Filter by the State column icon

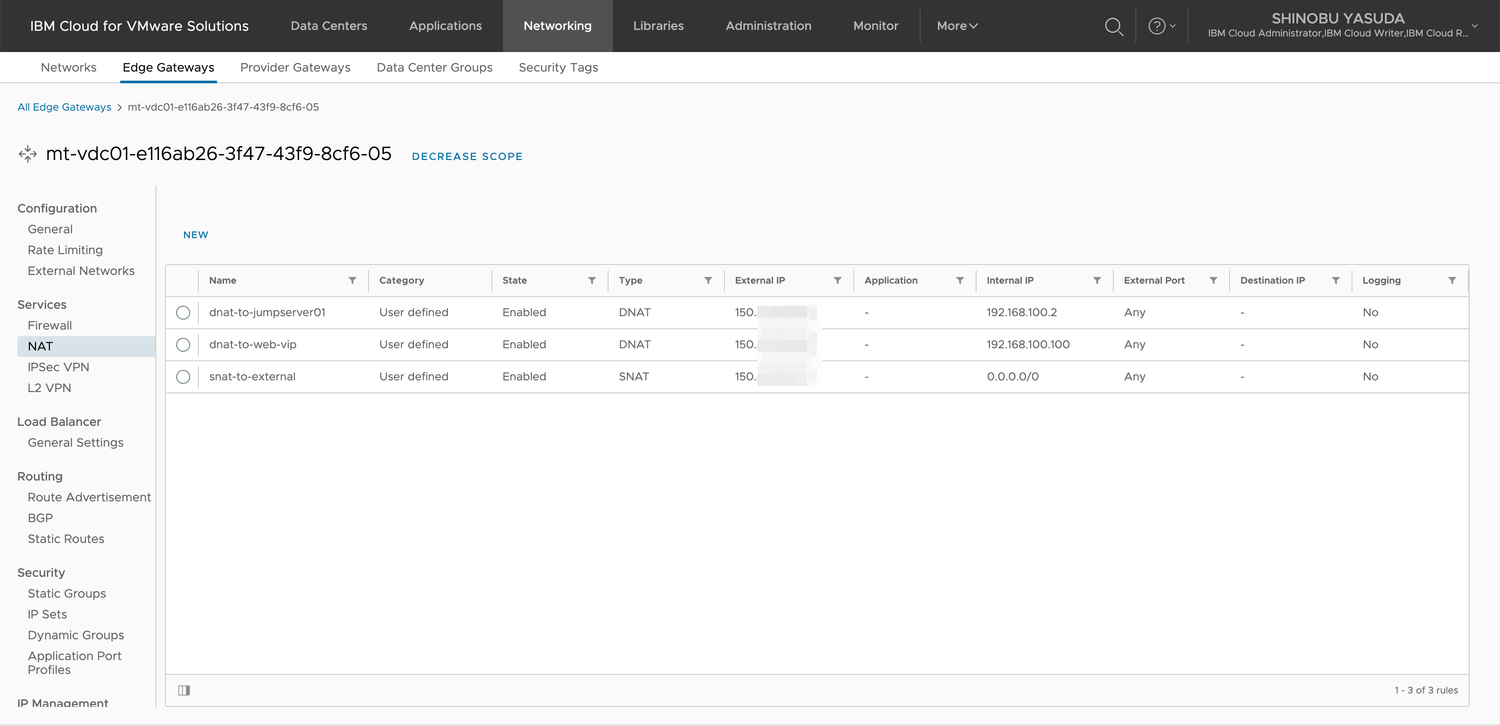coord(592,281)
